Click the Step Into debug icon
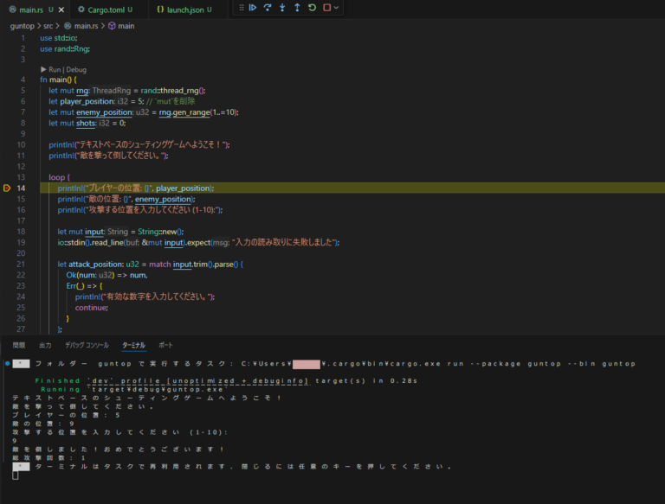The height and width of the screenshot is (504, 665). click(x=282, y=8)
